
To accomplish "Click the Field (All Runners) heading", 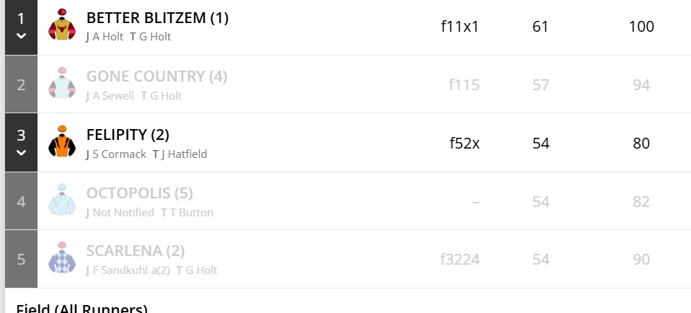I will (x=82, y=308).
